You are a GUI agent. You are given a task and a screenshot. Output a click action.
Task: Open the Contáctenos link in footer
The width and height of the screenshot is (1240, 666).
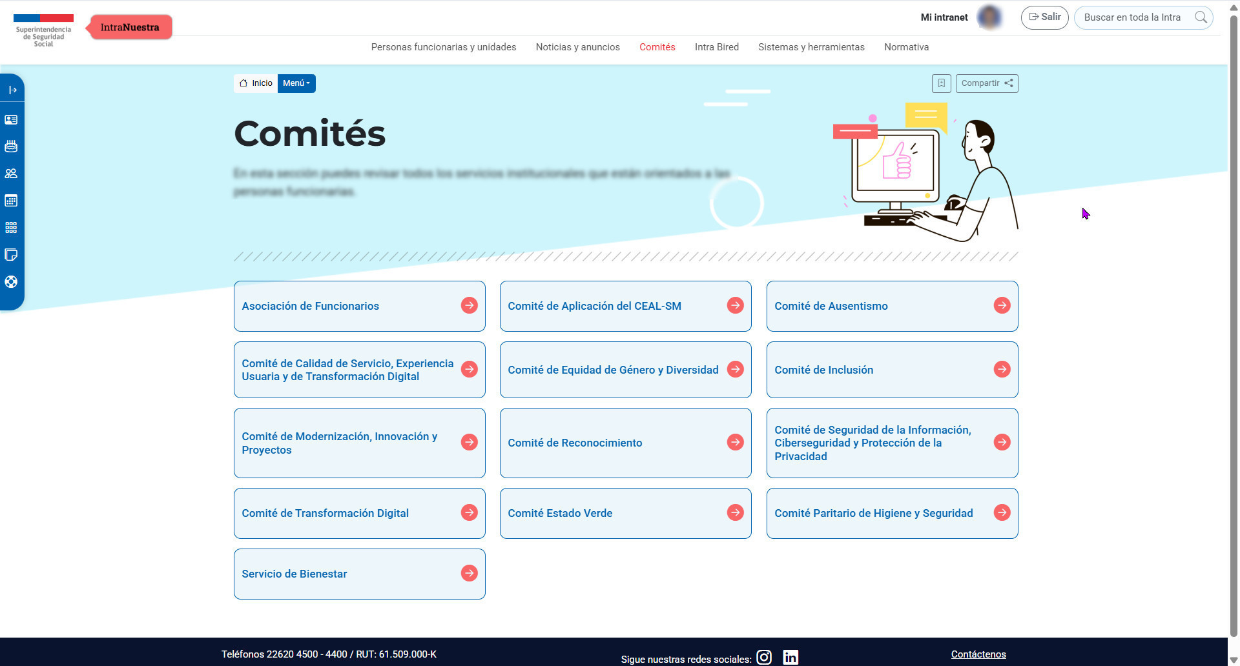pyautogui.click(x=978, y=654)
